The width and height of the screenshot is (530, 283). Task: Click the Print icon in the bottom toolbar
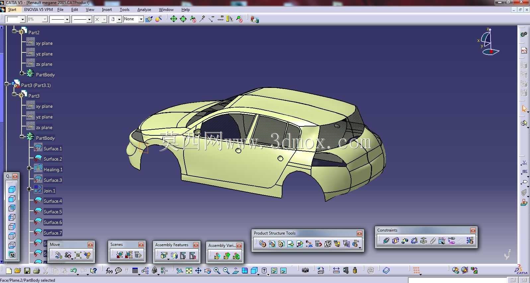[x=37, y=271]
